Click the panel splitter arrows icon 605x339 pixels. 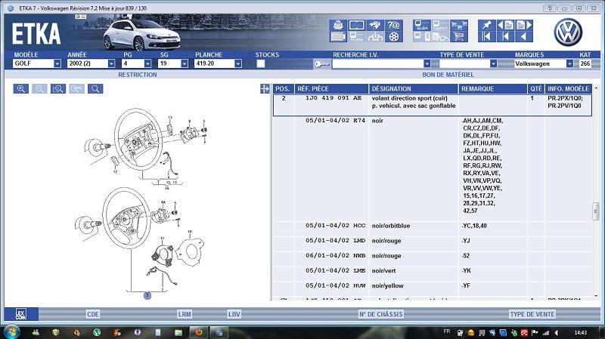tap(265, 89)
